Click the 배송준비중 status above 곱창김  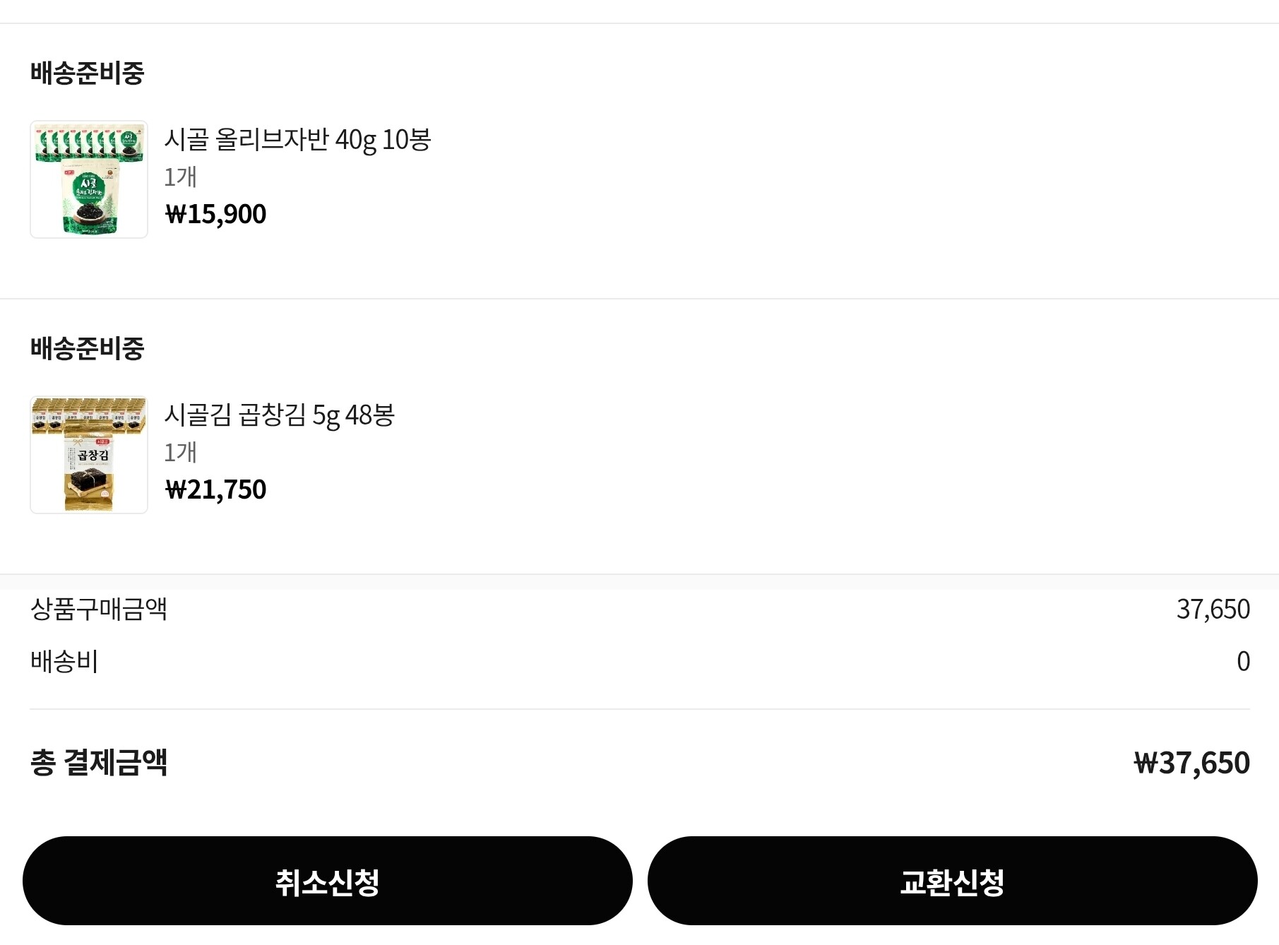click(x=88, y=348)
